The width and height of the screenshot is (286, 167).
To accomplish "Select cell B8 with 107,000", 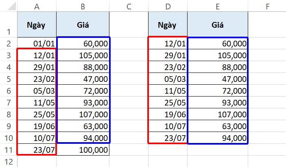I will point(83,114).
